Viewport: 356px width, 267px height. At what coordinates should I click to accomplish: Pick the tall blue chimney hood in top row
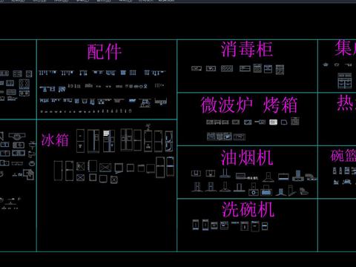(298, 175)
